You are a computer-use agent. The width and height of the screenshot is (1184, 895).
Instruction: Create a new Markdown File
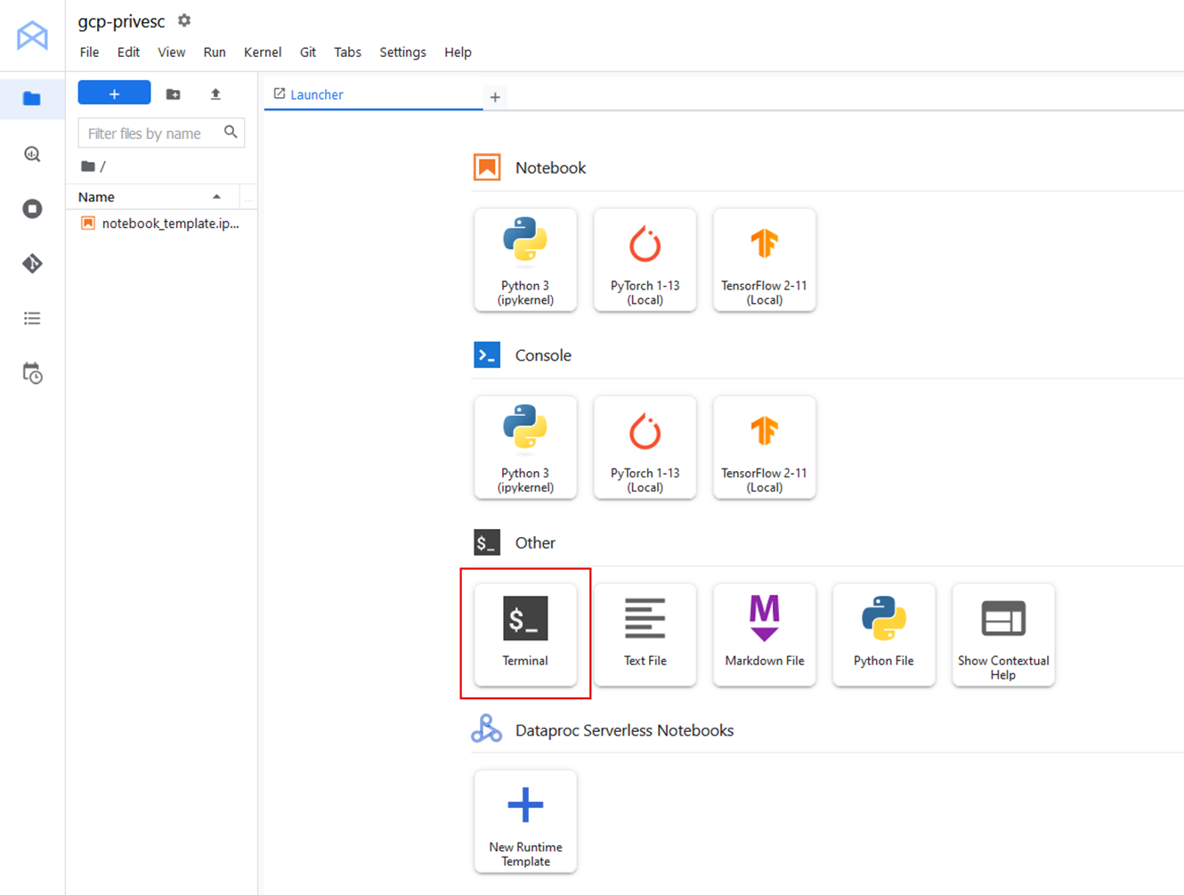pos(764,634)
